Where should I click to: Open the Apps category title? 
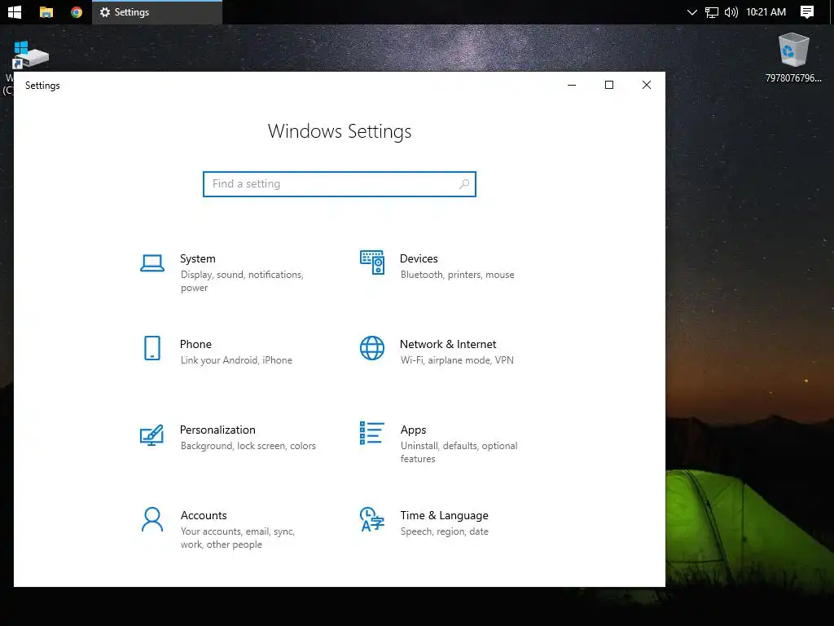413,430
